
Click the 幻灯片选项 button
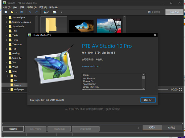pos(36,129)
